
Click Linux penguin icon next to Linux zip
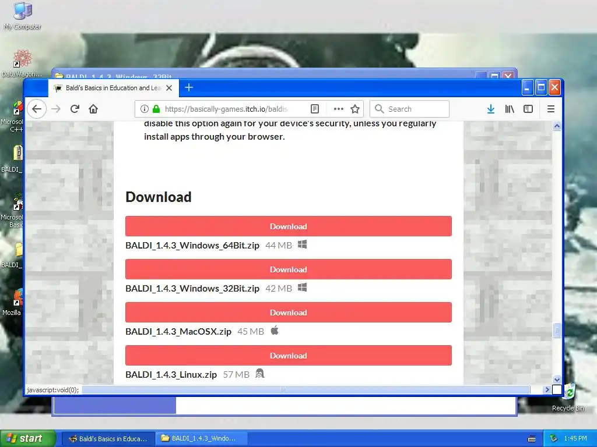click(x=259, y=374)
